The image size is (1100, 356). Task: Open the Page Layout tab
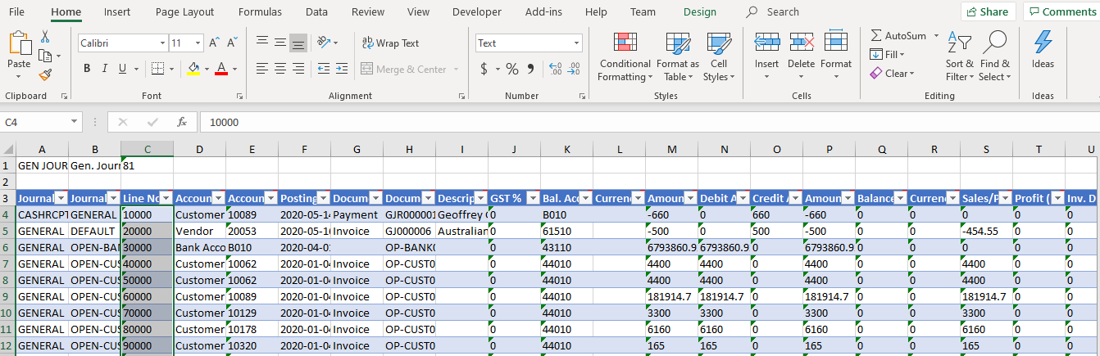pos(184,11)
